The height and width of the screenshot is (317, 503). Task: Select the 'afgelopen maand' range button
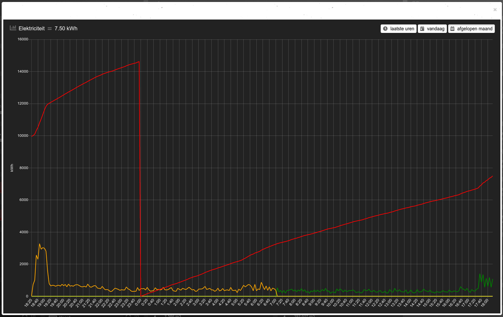pyautogui.click(x=471, y=29)
